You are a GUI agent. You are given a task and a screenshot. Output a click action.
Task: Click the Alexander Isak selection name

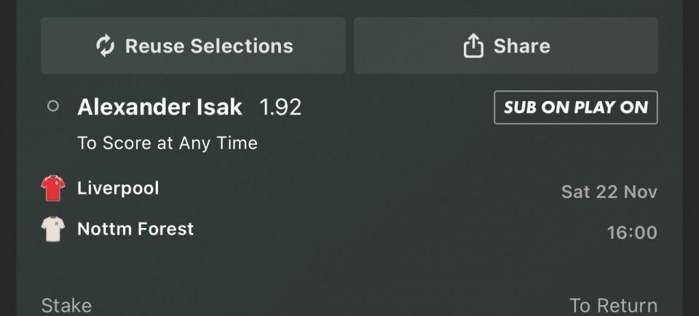159,107
